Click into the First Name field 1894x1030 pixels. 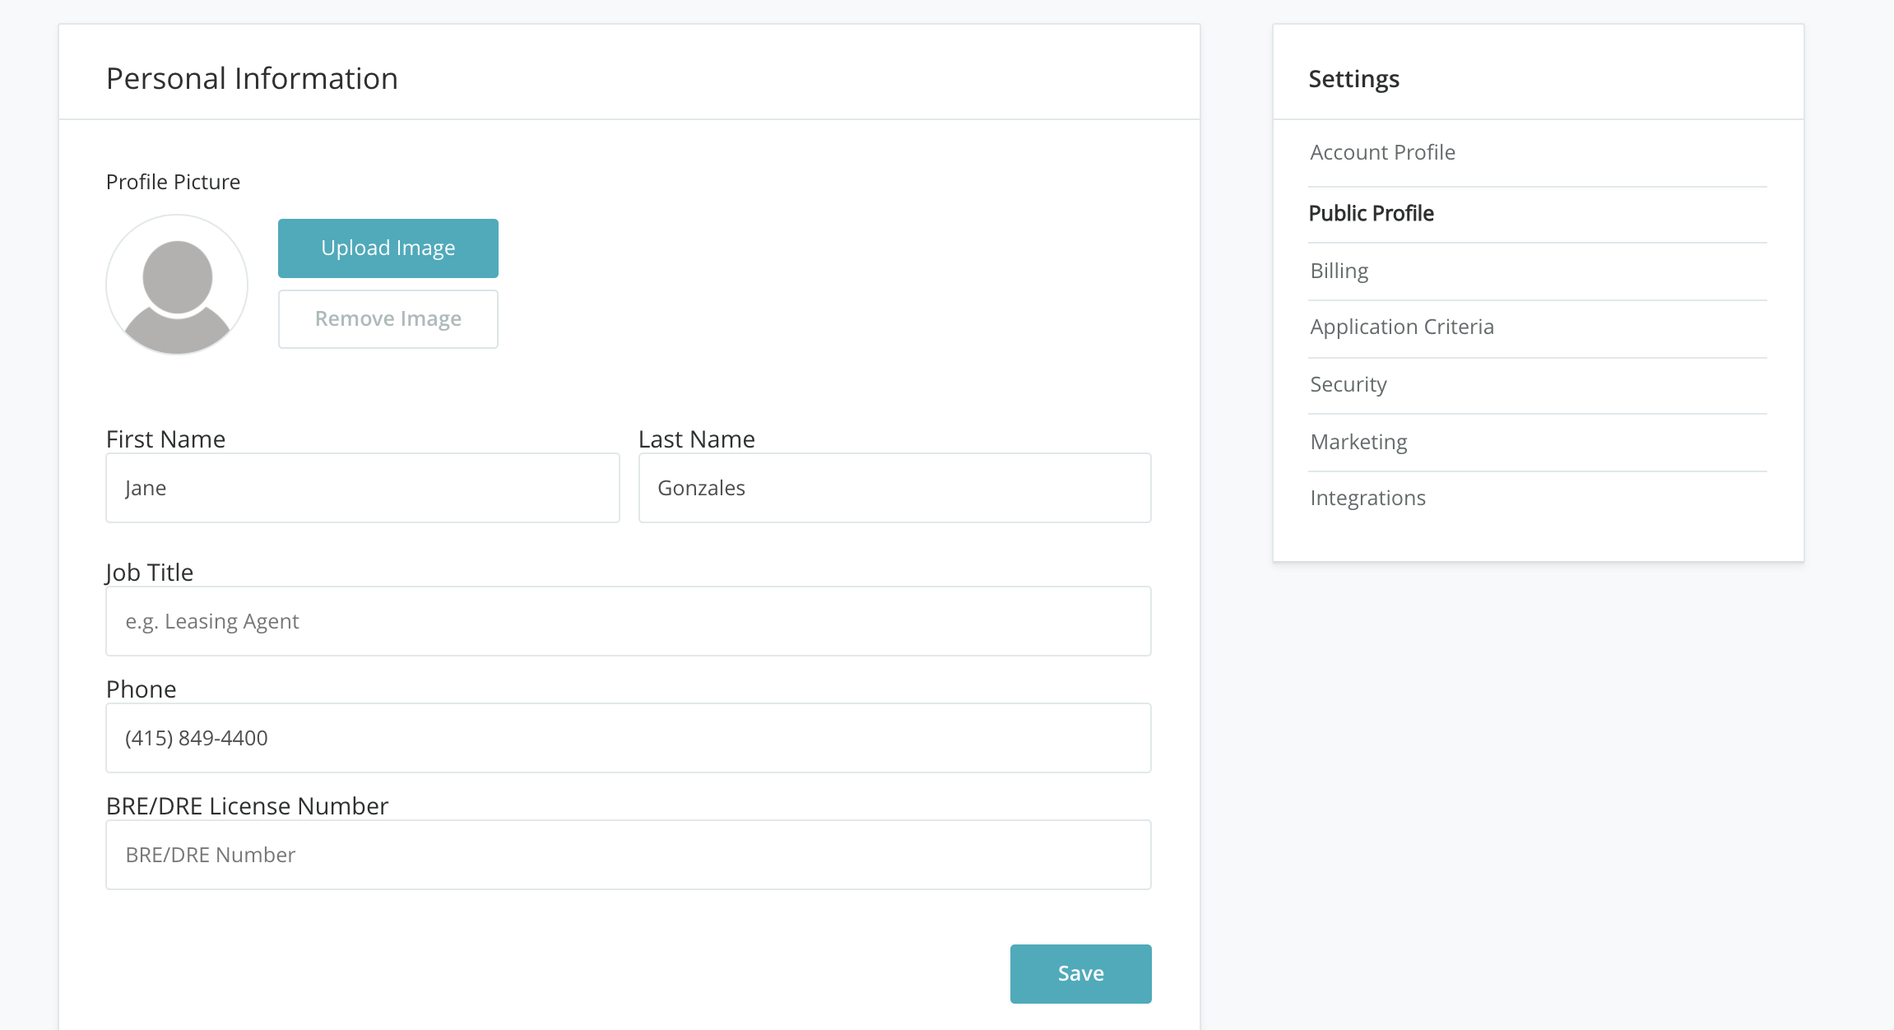tap(362, 488)
